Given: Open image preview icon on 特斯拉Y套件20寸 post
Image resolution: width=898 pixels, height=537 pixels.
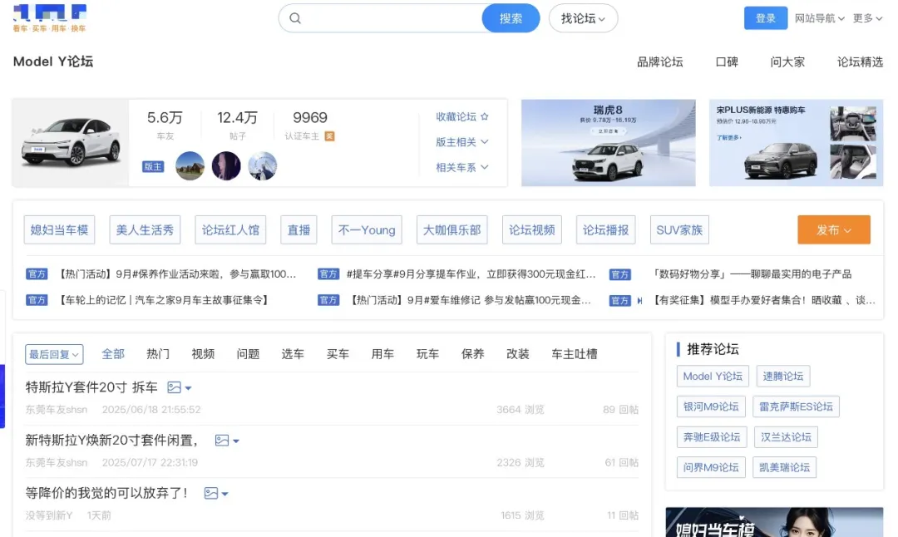Looking at the screenshot, I should 174,387.
